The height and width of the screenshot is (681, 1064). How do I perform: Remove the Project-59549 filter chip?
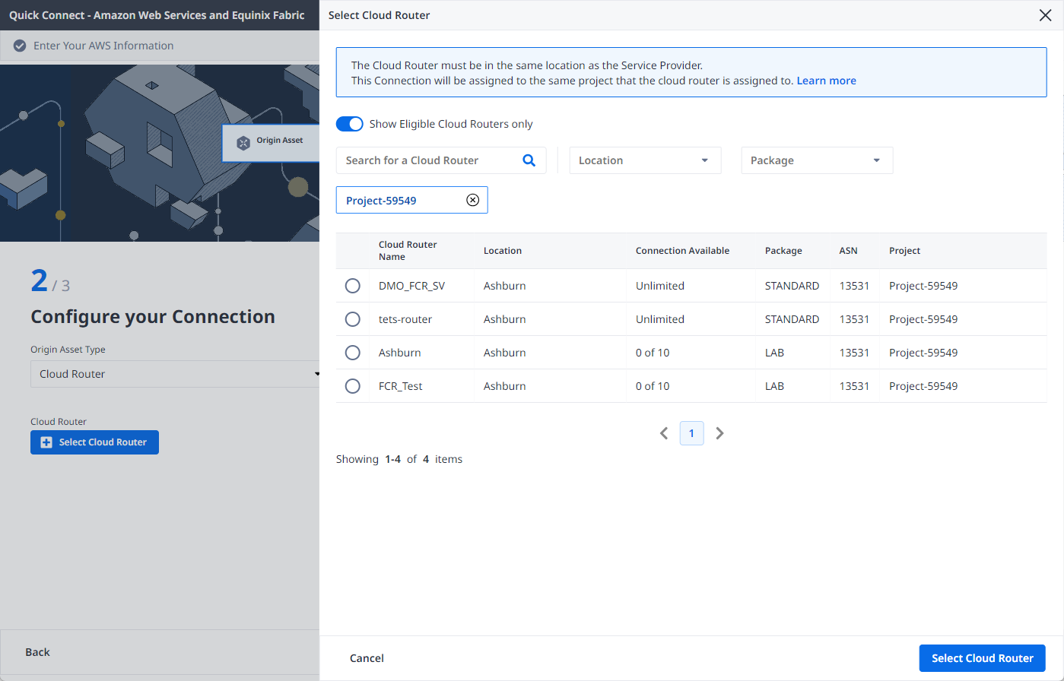472,200
